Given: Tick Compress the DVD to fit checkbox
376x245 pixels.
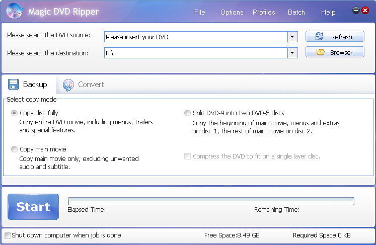Looking at the screenshot, I should [x=187, y=156].
